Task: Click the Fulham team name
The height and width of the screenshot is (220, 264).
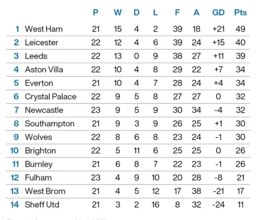Action: [38, 178]
